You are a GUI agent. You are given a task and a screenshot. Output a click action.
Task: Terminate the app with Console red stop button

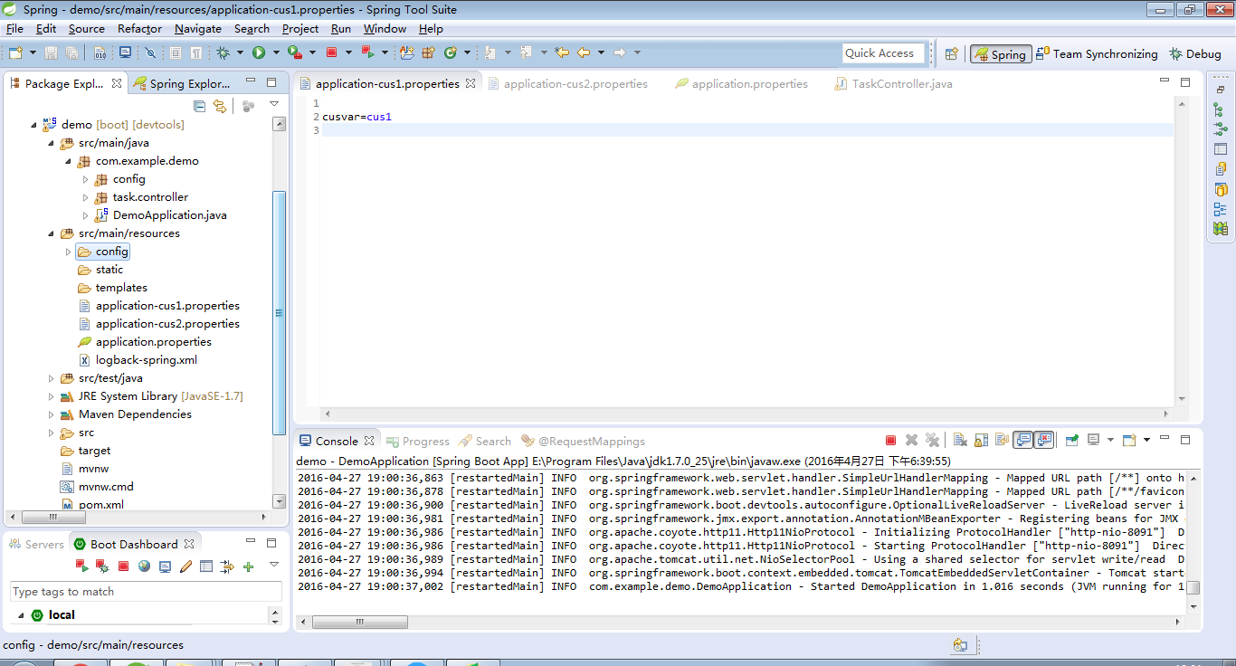[890, 441]
